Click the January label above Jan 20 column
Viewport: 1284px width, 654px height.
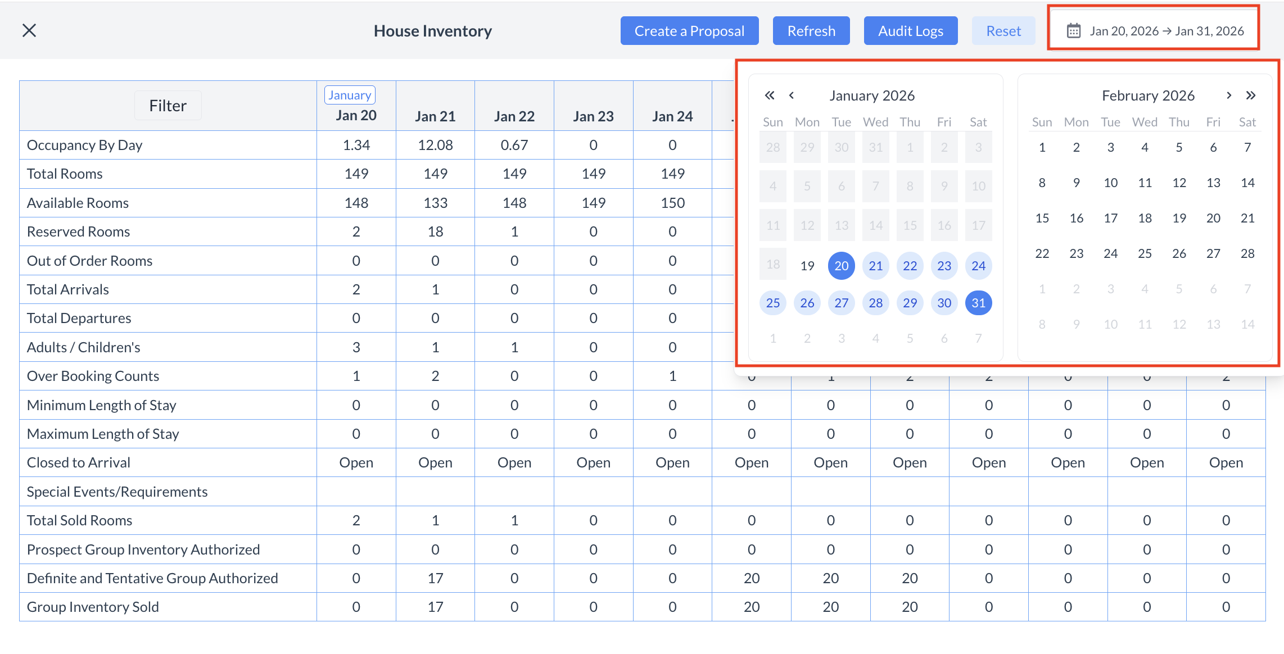click(350, 94)
